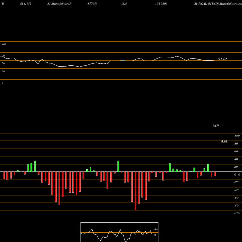Click the MANGALAM IND MunafaSutra.com header text
Viewport: 242px width, 242px height.
coord(217,4)
